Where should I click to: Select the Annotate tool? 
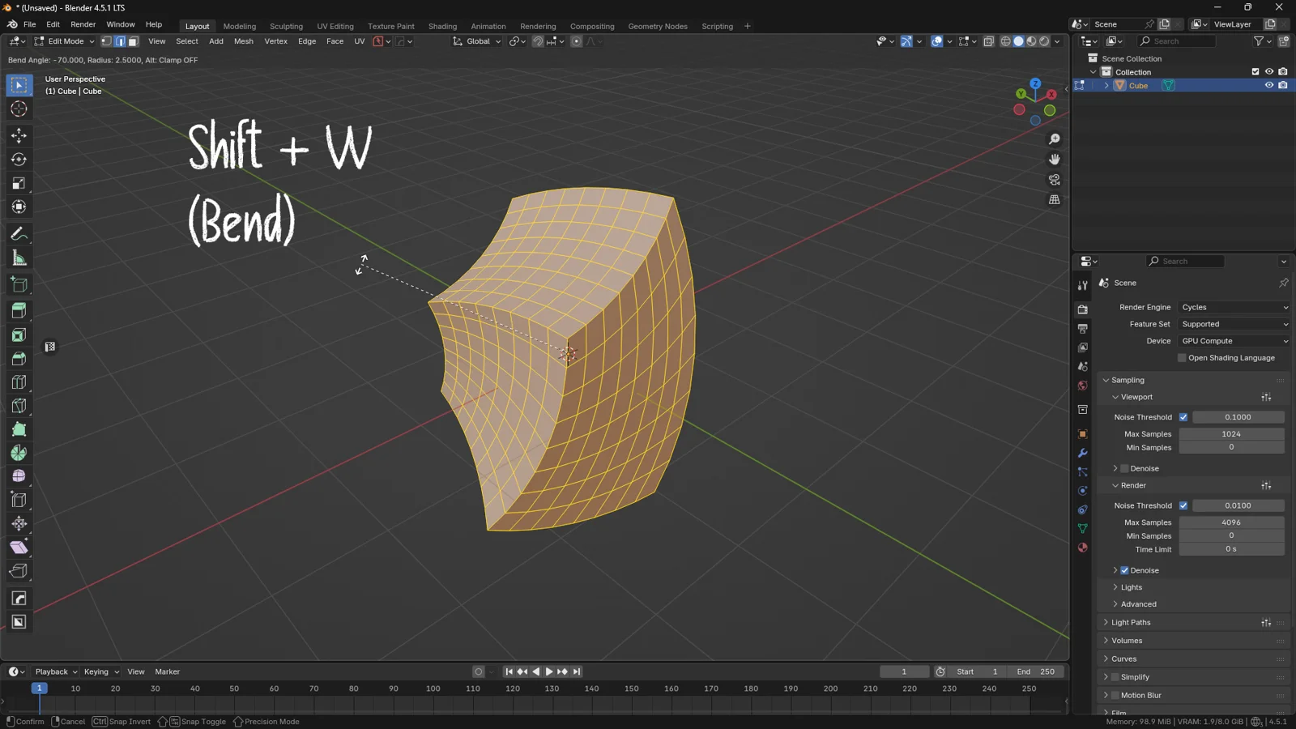tap(19, 234)
